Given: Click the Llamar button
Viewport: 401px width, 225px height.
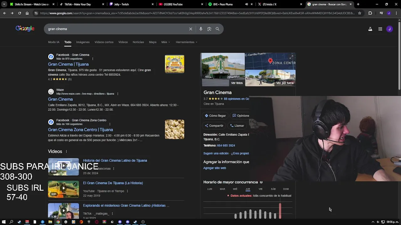Looking at the screenshot, I should coord(237,126).
